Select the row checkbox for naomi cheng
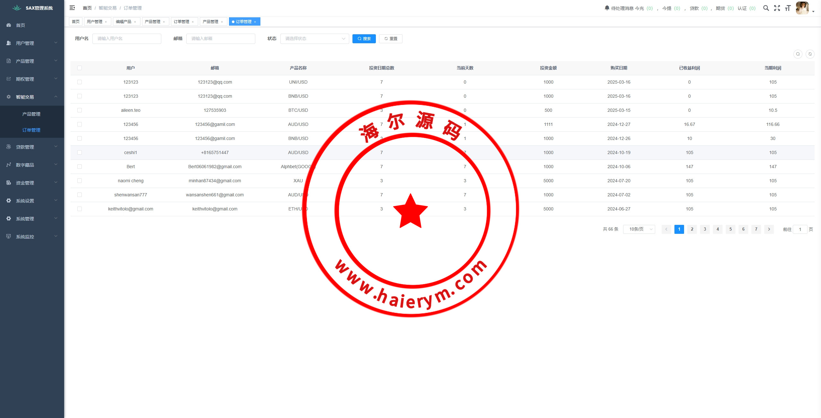 80,181
